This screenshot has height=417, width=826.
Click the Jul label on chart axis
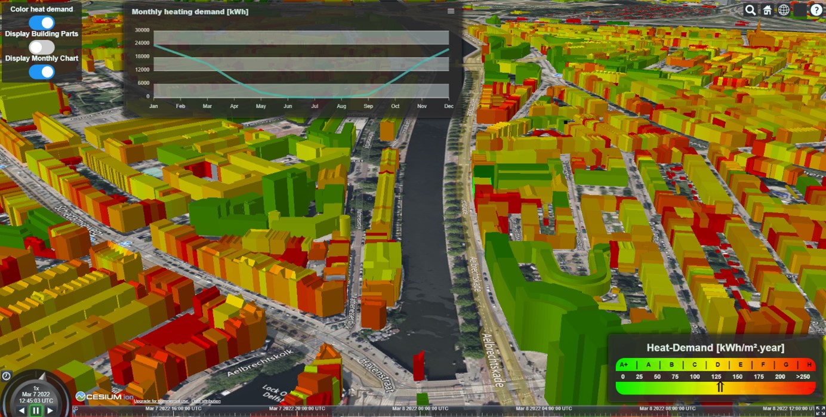point(315,106)
